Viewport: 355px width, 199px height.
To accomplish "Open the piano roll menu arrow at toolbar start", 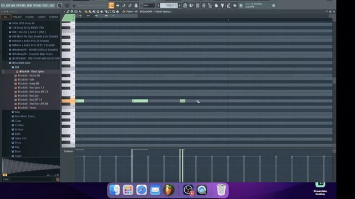I will pos(64,12).
